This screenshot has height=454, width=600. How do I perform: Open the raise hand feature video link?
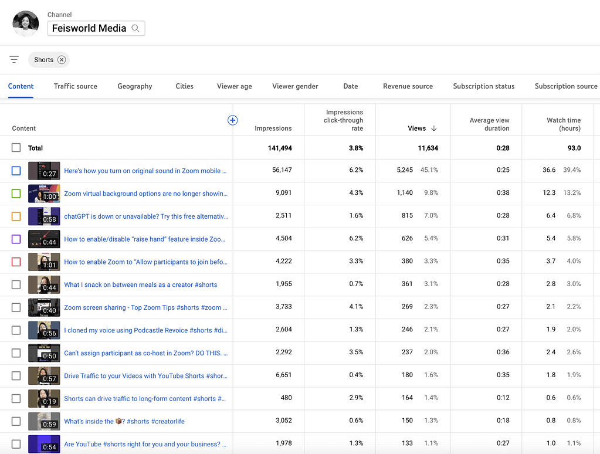145,239
